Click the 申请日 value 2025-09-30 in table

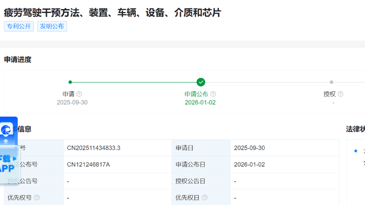(249, 148)
